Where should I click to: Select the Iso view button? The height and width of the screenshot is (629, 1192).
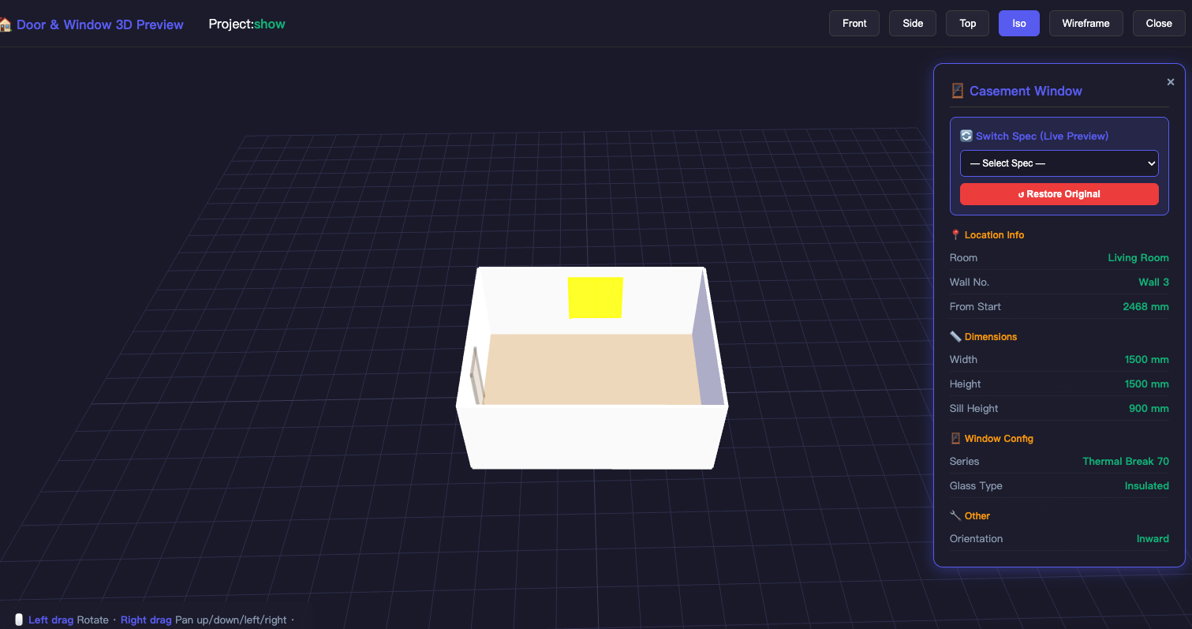pyautogui.click(x=1019, y=23)
